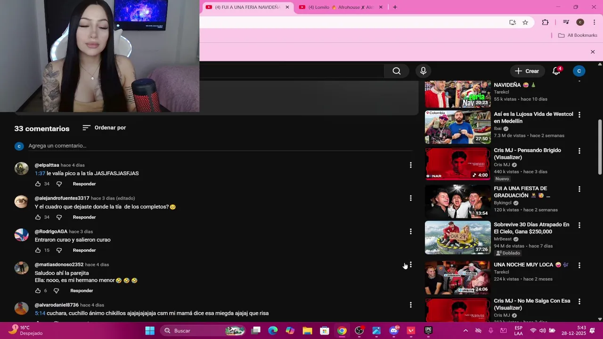603x339 pixels.
Task: Open MrBeast Sobrevive 30 Días video thumbnail
Action: [x=457, y=238]
